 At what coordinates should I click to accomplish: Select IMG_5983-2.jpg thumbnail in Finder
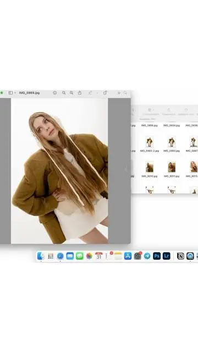149,142
